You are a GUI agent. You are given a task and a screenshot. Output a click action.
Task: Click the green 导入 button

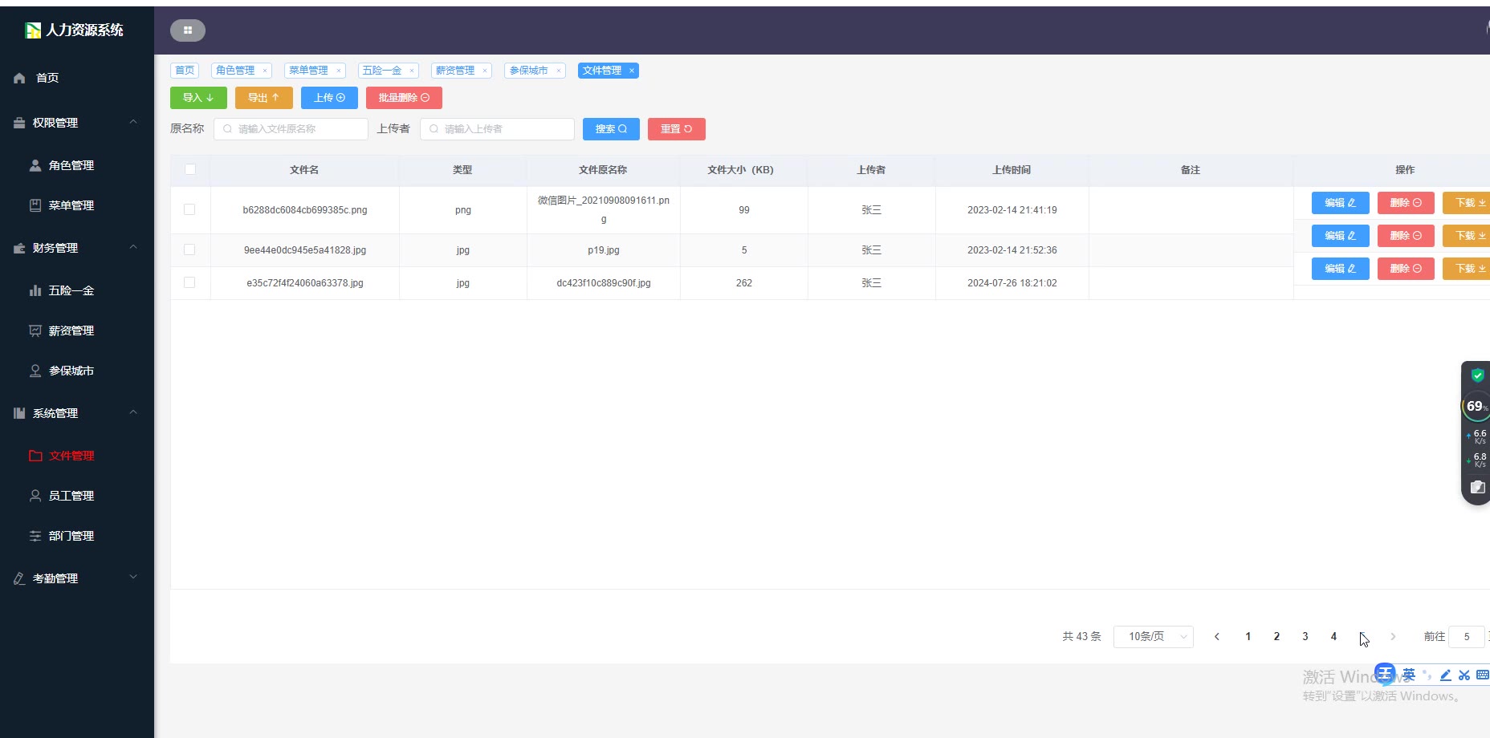[198, 98]
